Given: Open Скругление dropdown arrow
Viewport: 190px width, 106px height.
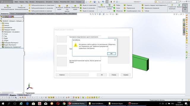Looking at the screenshot, I should [102, 11].
